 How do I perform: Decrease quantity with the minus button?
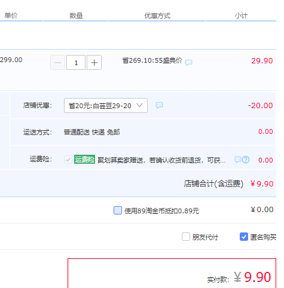[58, 63]
